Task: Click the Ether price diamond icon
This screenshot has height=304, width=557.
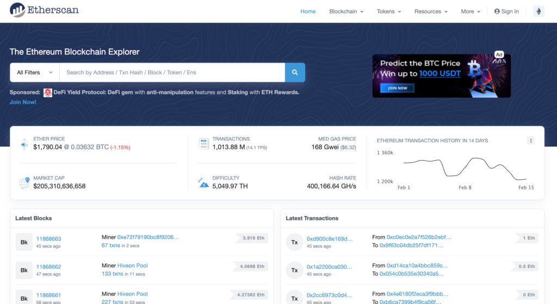Action: [x=24, y=144]
